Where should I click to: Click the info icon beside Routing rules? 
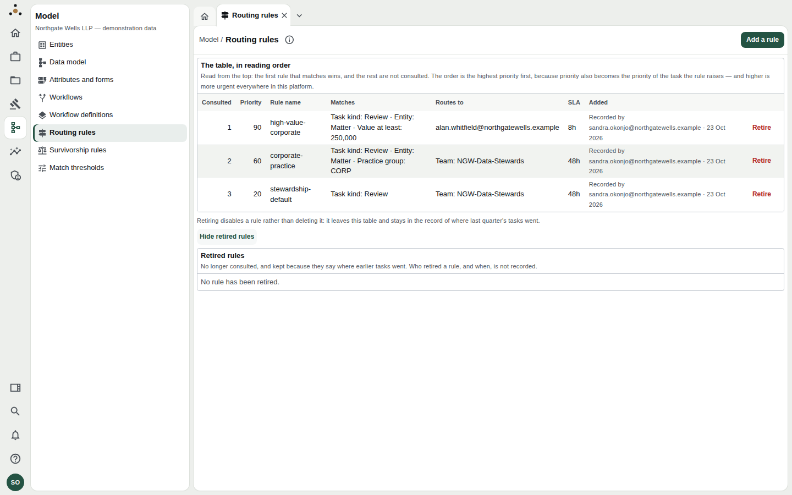(289, 40)
